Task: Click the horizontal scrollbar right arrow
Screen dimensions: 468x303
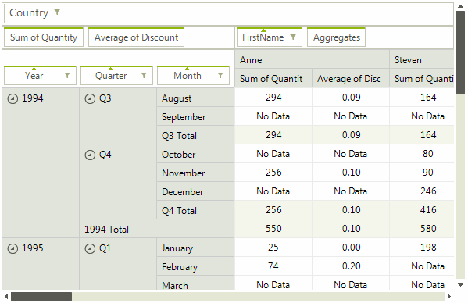Action: [449, 297]
